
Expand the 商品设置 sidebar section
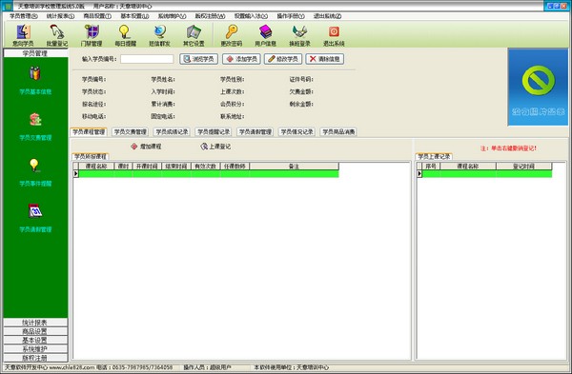coord(35,331)
